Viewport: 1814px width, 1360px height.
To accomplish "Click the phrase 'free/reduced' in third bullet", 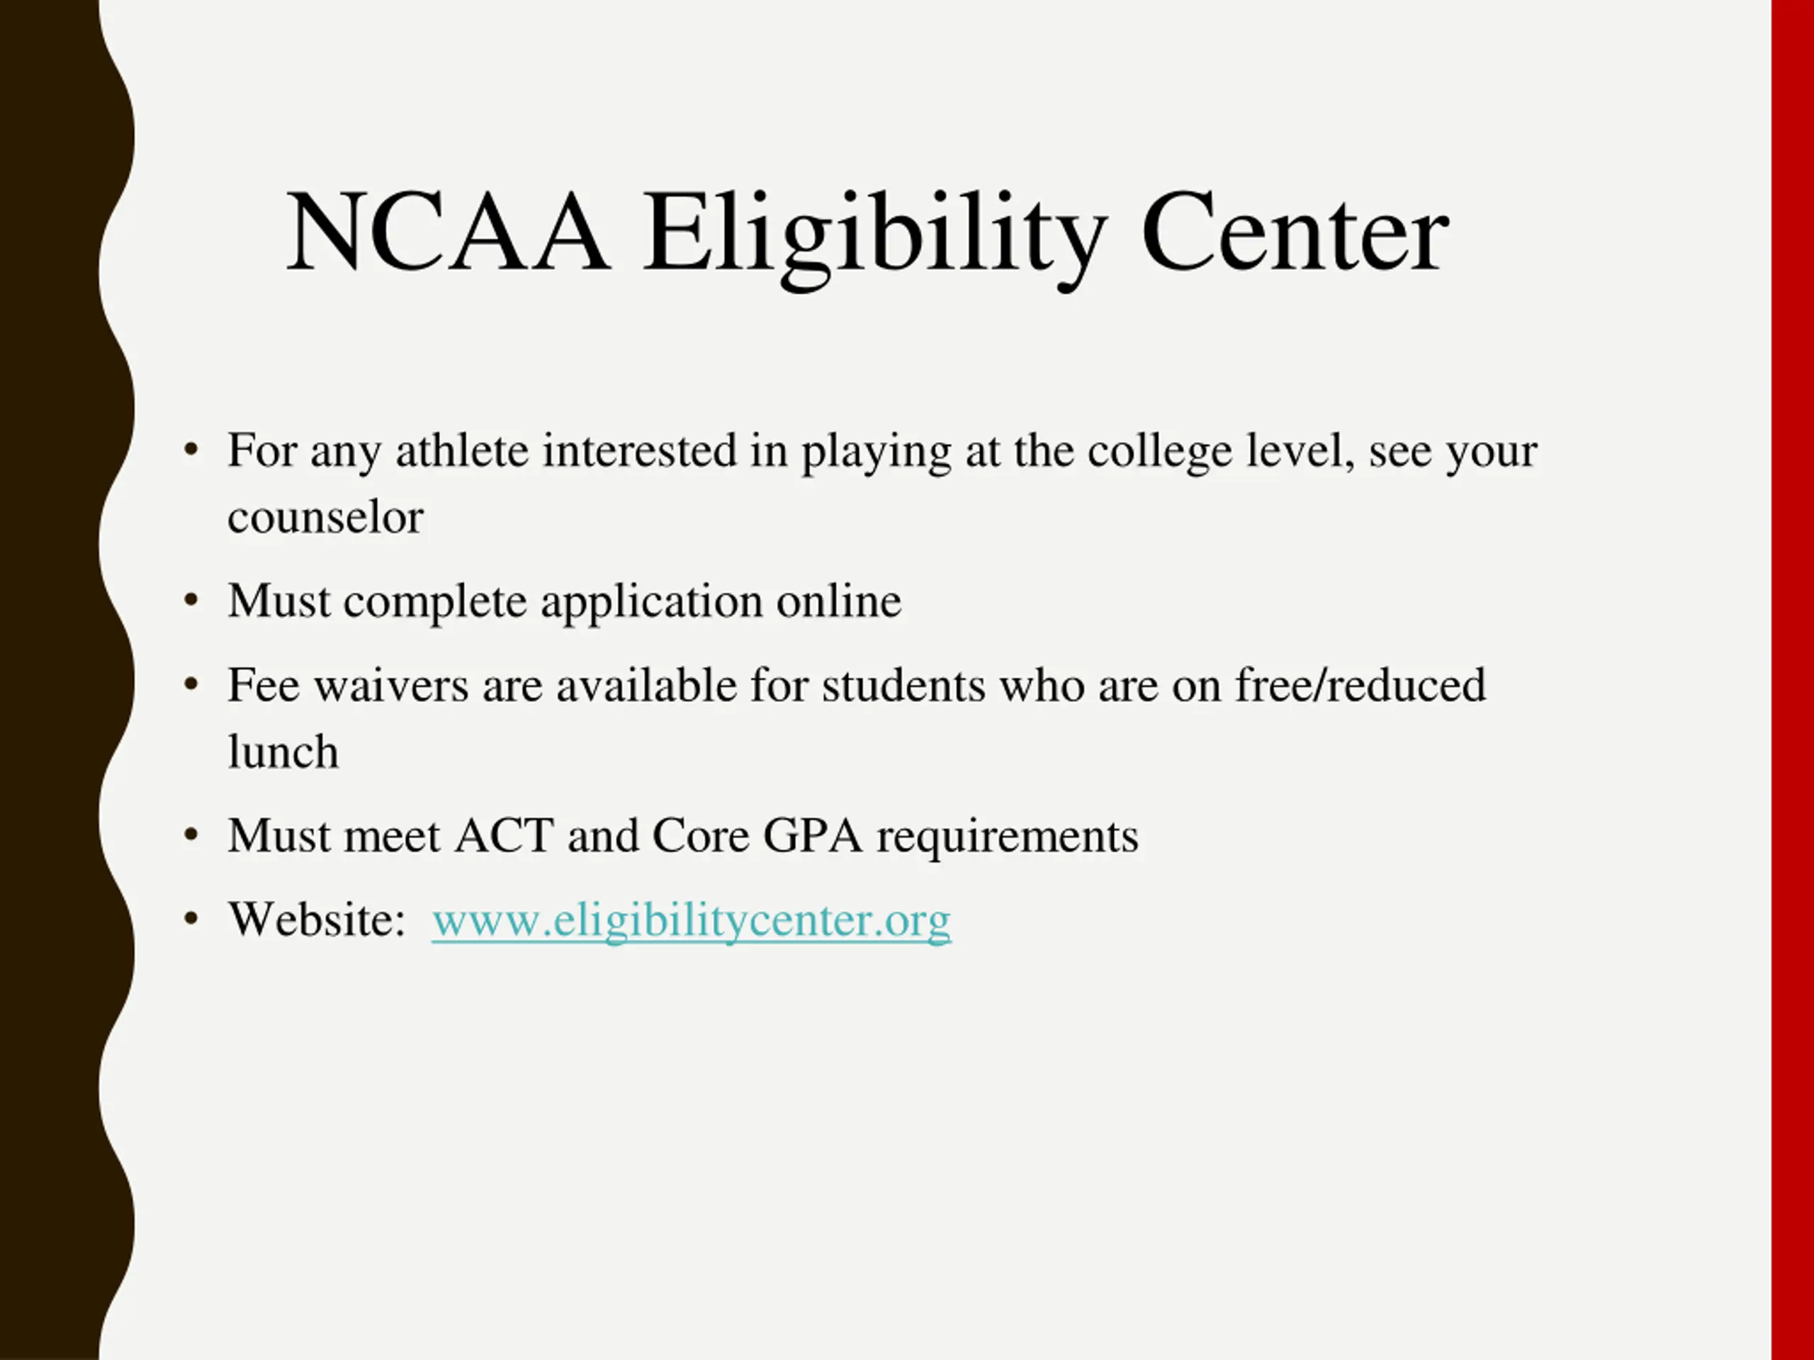I will coord(1360,686).
